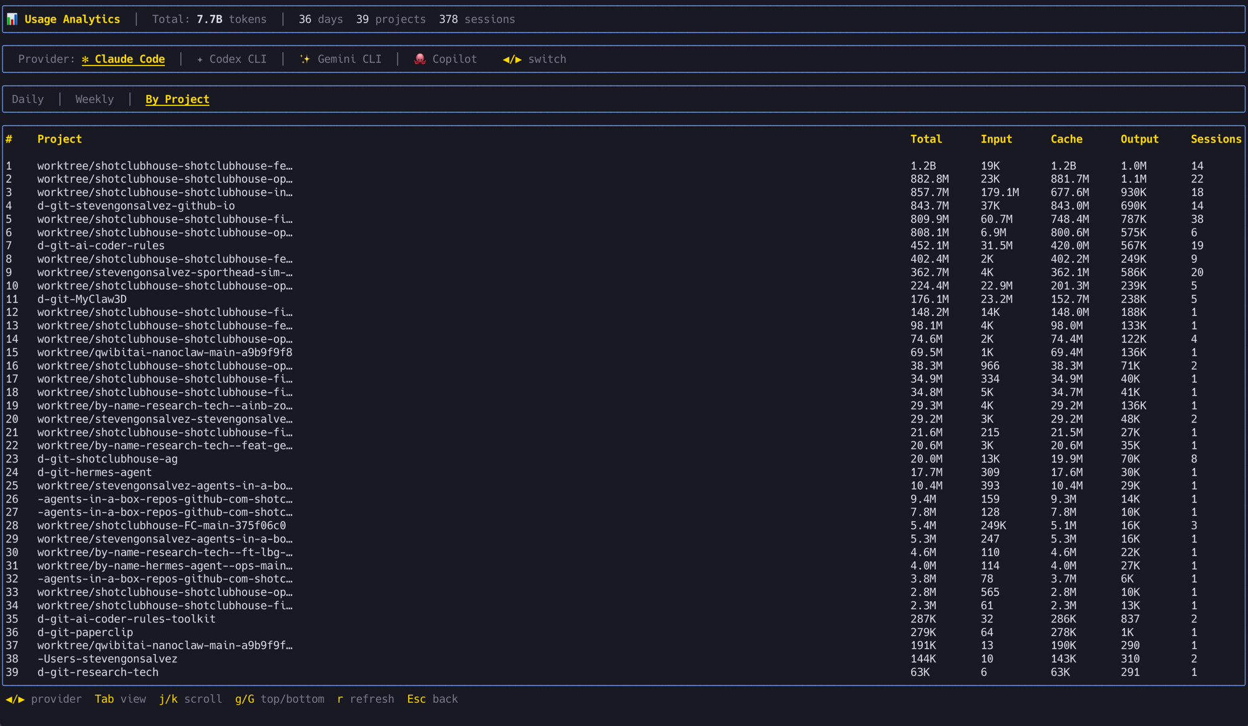
Task: Click the Usage Analytics bar chart icon
Action: tap(11, 19)
